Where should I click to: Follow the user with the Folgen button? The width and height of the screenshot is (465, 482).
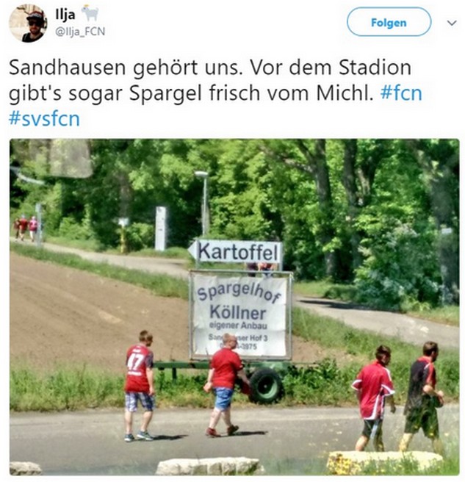[x=389, y=23]
